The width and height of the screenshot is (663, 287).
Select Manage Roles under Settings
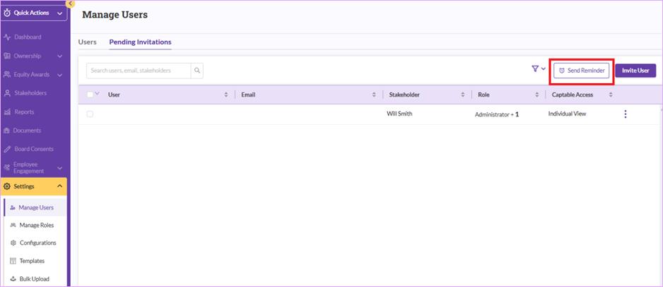(x=35, y=226)
